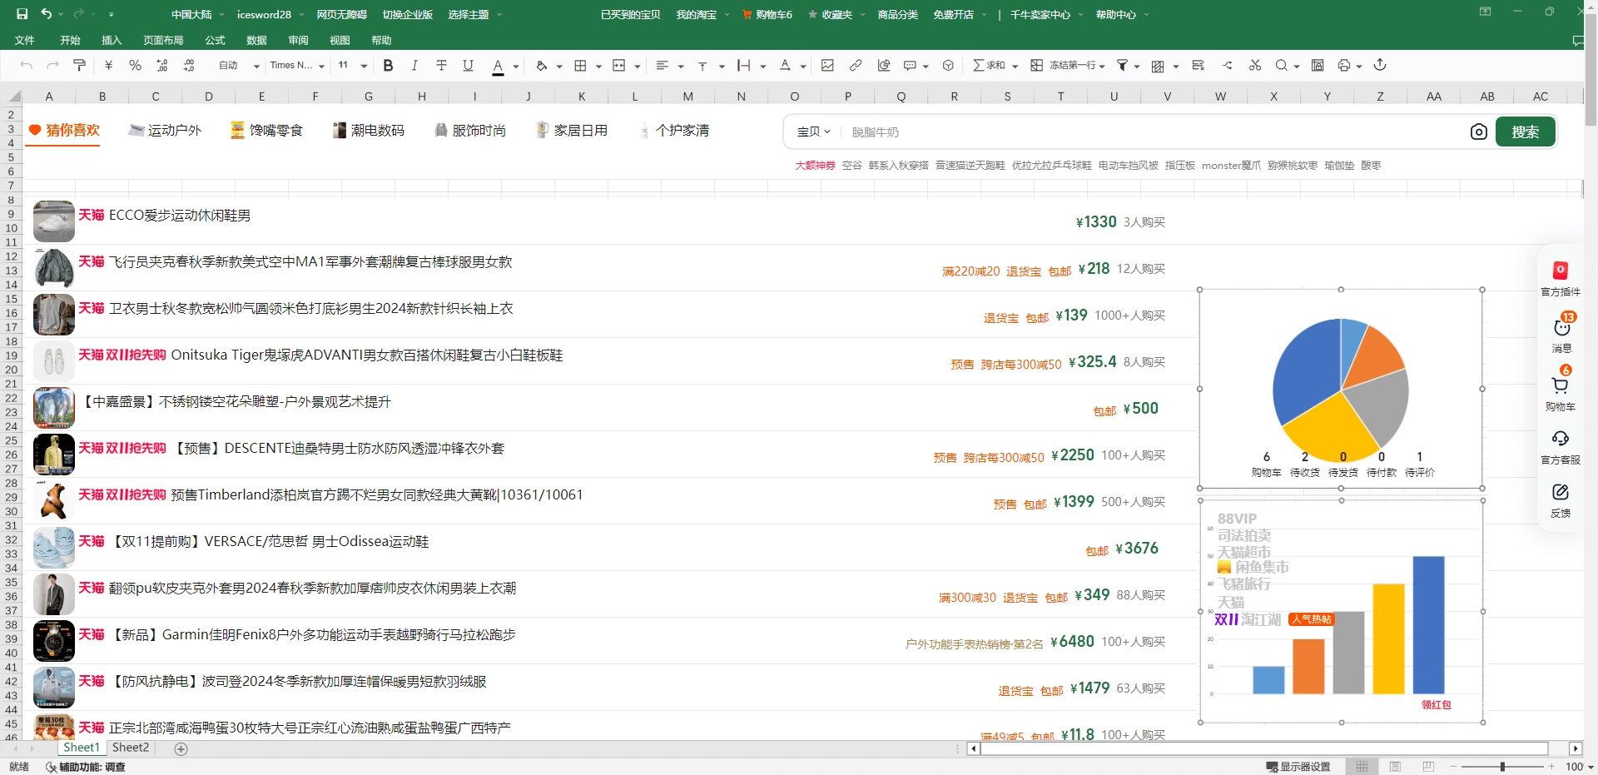
Task: Select column A header
Action: 49,97
